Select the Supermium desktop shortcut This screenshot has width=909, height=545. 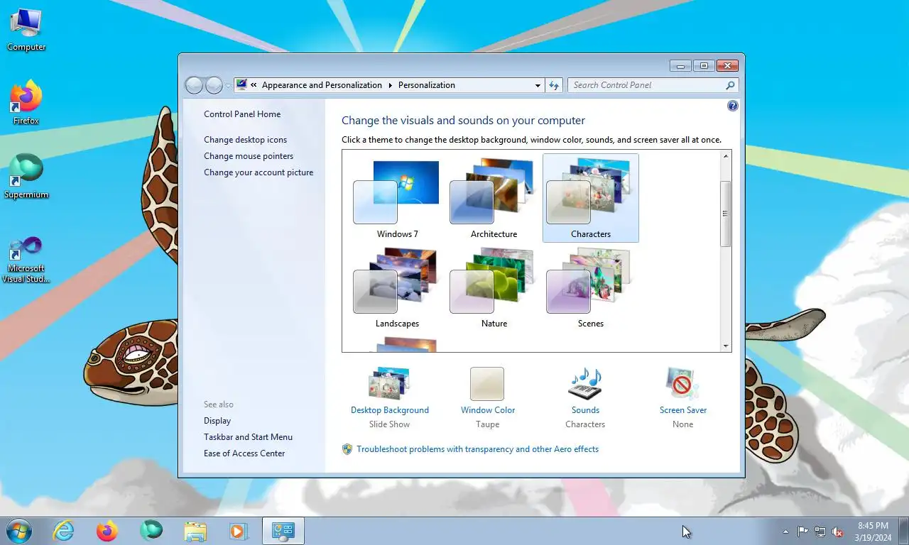(26, 177)
